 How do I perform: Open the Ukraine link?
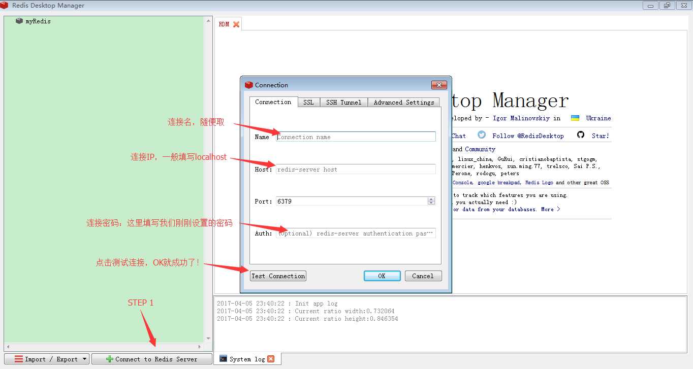click(598, 118)
